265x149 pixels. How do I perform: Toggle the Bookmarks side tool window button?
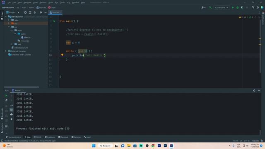[2, 114]
